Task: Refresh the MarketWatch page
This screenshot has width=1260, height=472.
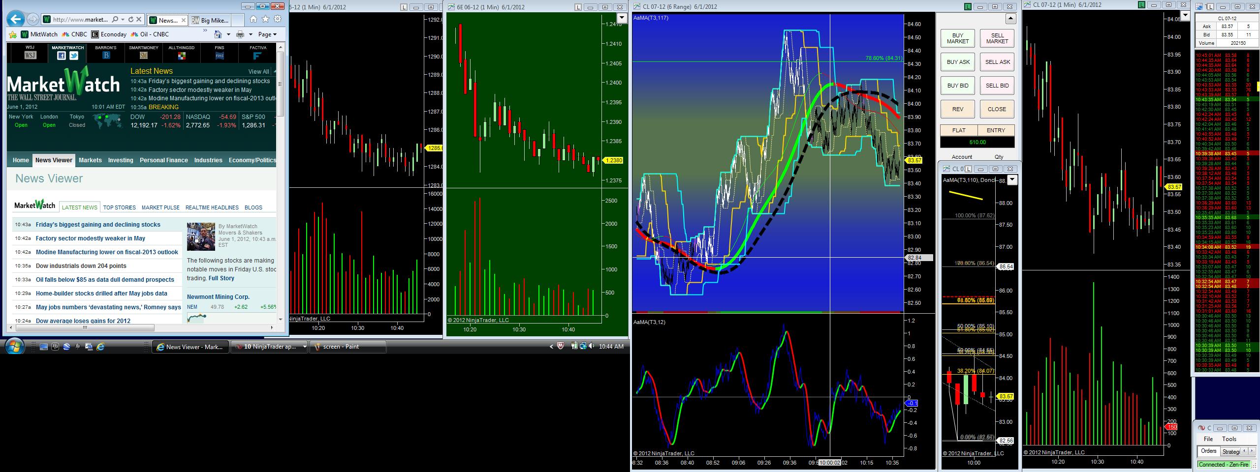Action: coord(130,20)
